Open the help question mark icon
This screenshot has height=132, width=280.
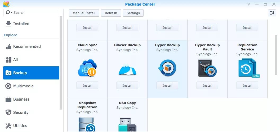pos(248,4)
